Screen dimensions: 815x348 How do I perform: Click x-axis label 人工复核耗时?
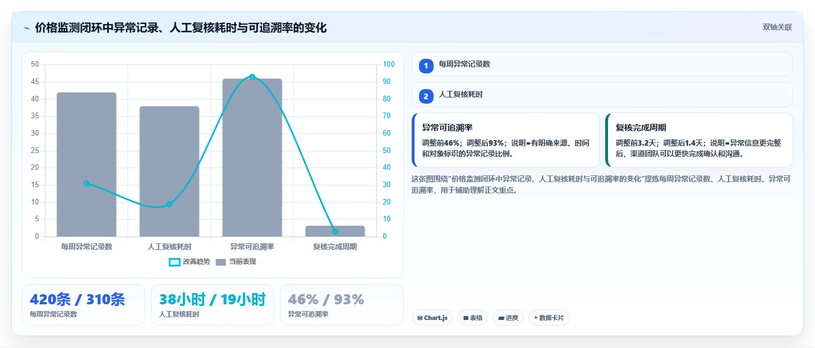169,247
